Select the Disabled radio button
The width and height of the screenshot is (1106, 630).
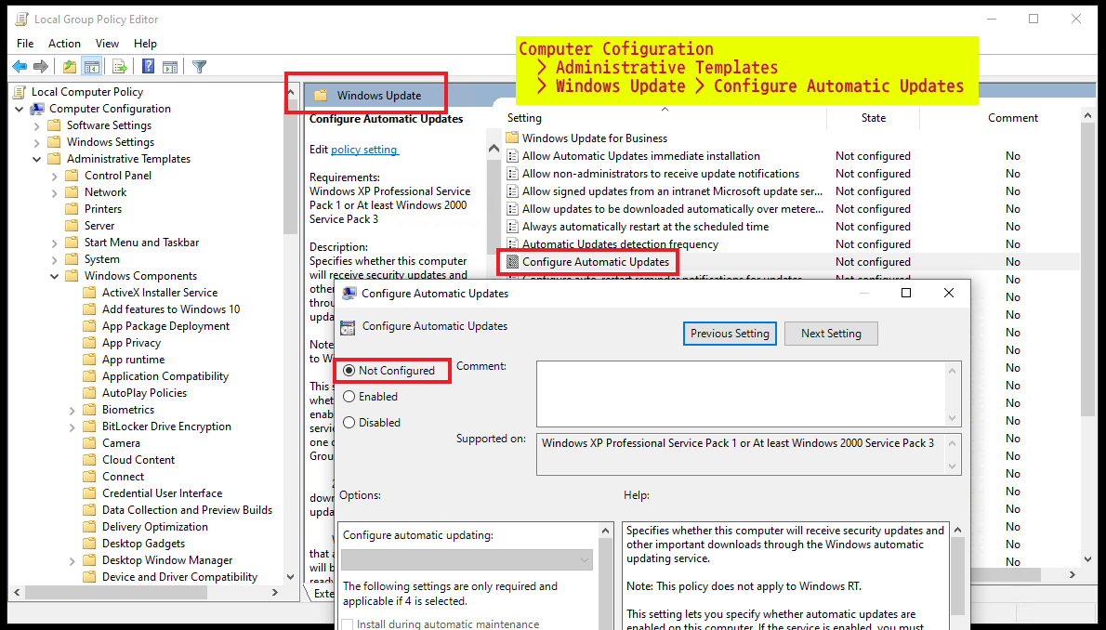(349, 423)
